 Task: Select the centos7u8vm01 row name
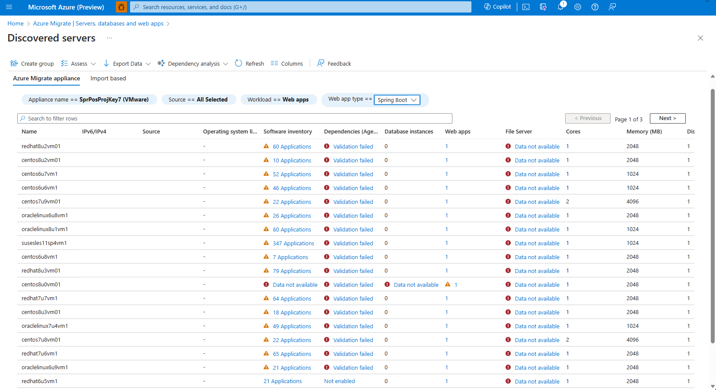pos(41,340)
